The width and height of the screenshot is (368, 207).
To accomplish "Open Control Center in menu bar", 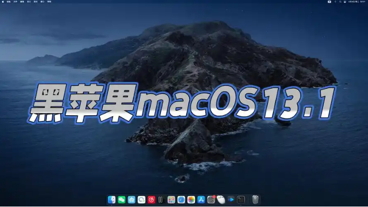I will click(345, 1).
